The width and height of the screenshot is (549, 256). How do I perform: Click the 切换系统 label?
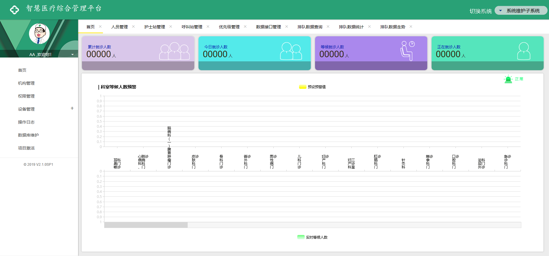click(x=481, y=11)
